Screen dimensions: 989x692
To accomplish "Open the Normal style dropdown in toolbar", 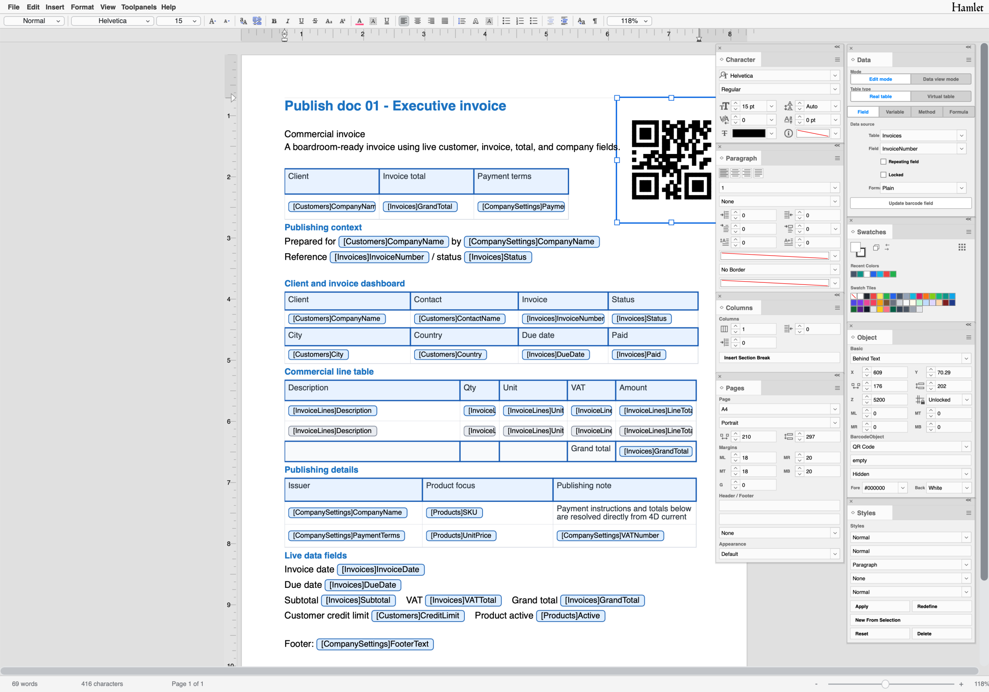I will 35,21.
